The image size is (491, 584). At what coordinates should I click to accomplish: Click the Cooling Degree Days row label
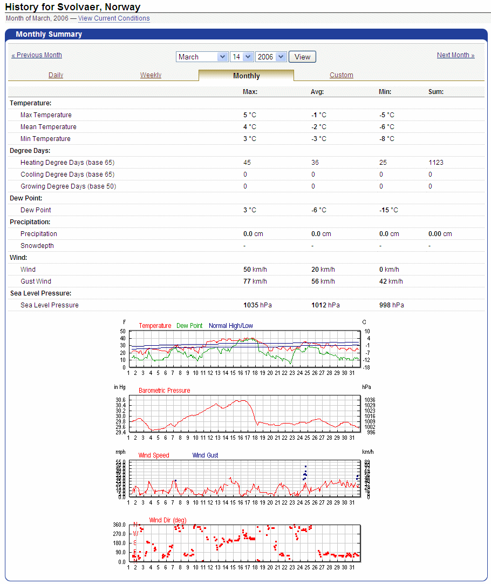(x=67, y=174)
